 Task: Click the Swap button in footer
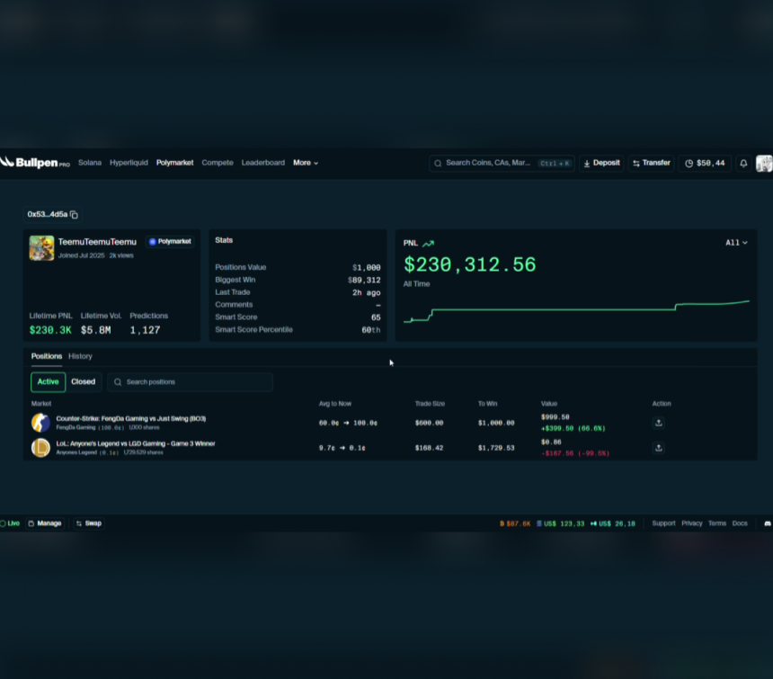click(x=89, y=523)
